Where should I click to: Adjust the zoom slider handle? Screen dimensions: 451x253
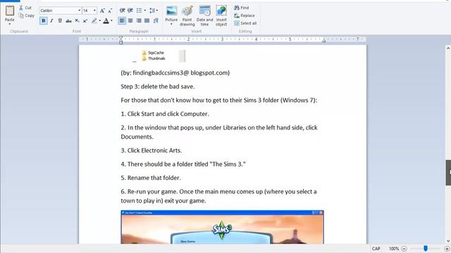coord(426,248)
